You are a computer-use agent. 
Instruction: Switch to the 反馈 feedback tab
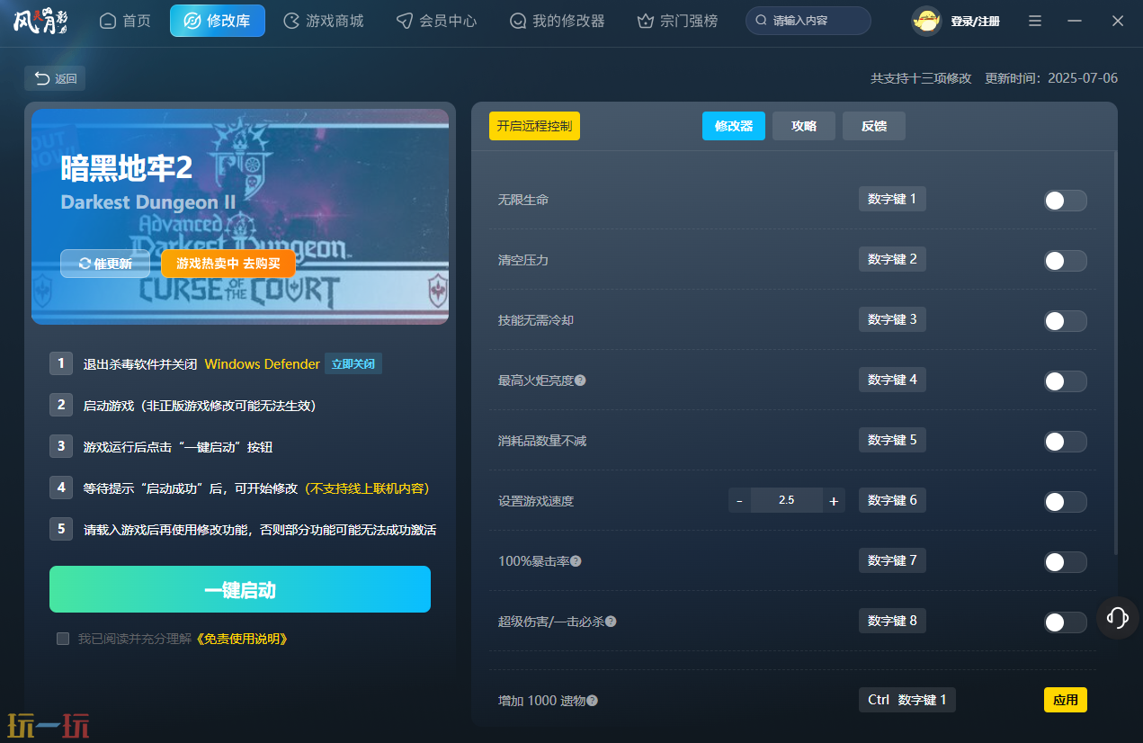[874, 126]
